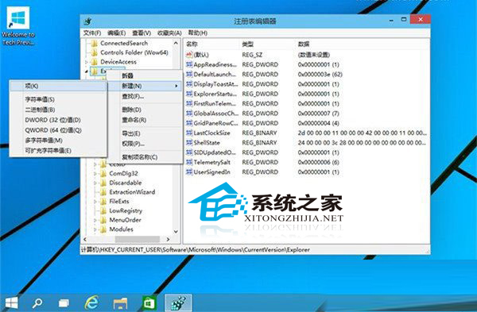Click the icon beside ShellState value
The height and width of the screenshot is (312, 477).
pyautogui.click(x=189, y=142)
